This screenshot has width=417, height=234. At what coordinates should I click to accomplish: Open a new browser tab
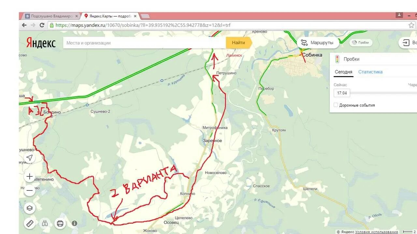(x=145, y=16)
